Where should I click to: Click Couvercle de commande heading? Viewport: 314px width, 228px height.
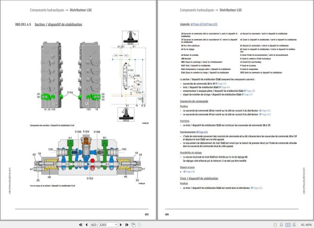(x=194, y=101)
